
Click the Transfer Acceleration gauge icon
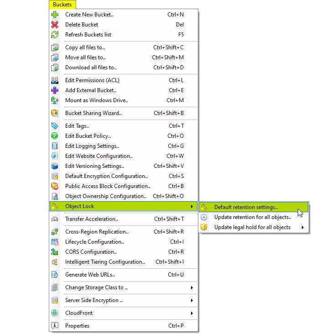pos(55,219)
